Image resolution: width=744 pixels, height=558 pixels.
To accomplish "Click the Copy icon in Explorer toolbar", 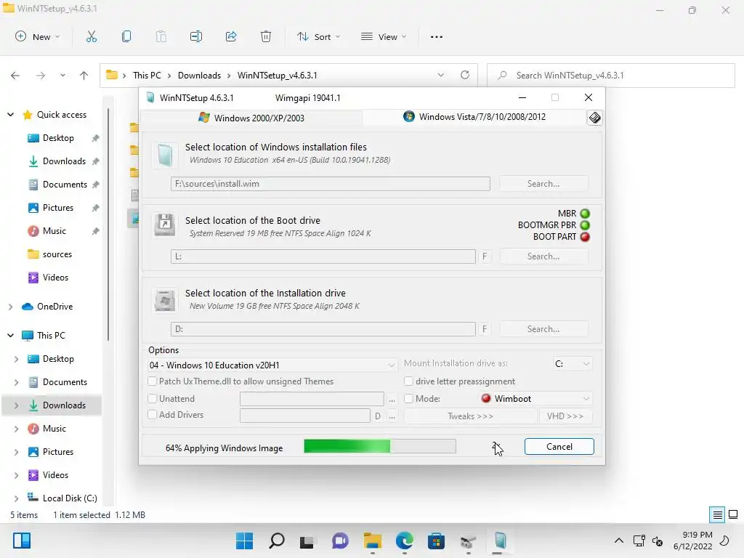I will (126, 36).
